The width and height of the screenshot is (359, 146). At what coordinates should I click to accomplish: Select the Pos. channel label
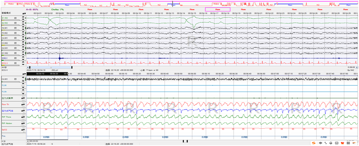tap(4, 136)
